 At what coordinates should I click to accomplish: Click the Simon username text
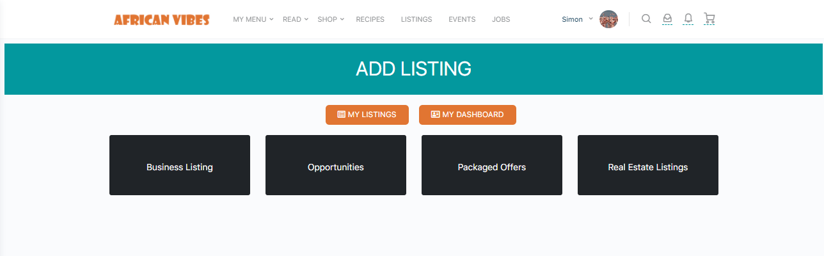(572, 19)
